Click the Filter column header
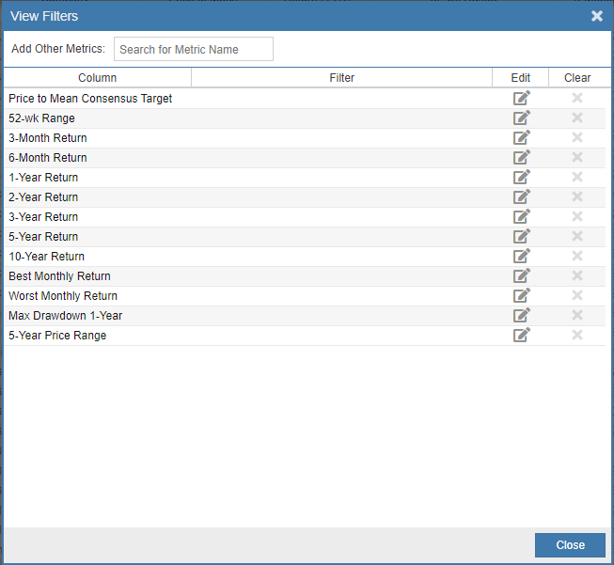The width and height of the screenshot is (614, 565). click(342, 78)
